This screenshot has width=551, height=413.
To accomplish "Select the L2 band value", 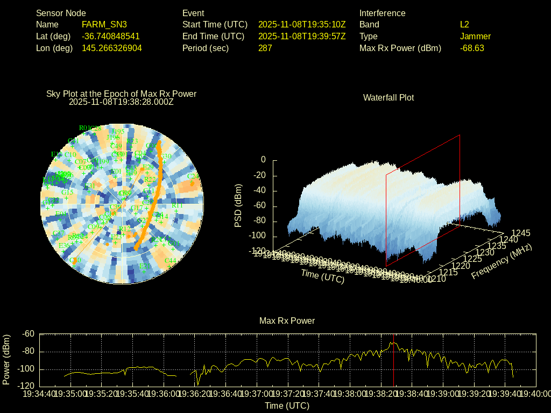I will click(x=464, y=24).
